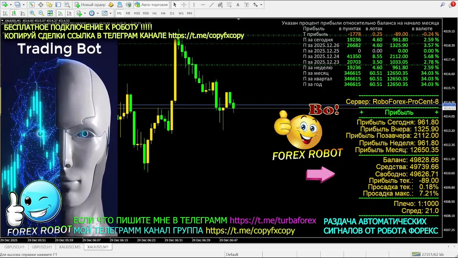The image size is (458, 258).
Task: Toggle chart auto scroll
Action: [x=60, y=13]
